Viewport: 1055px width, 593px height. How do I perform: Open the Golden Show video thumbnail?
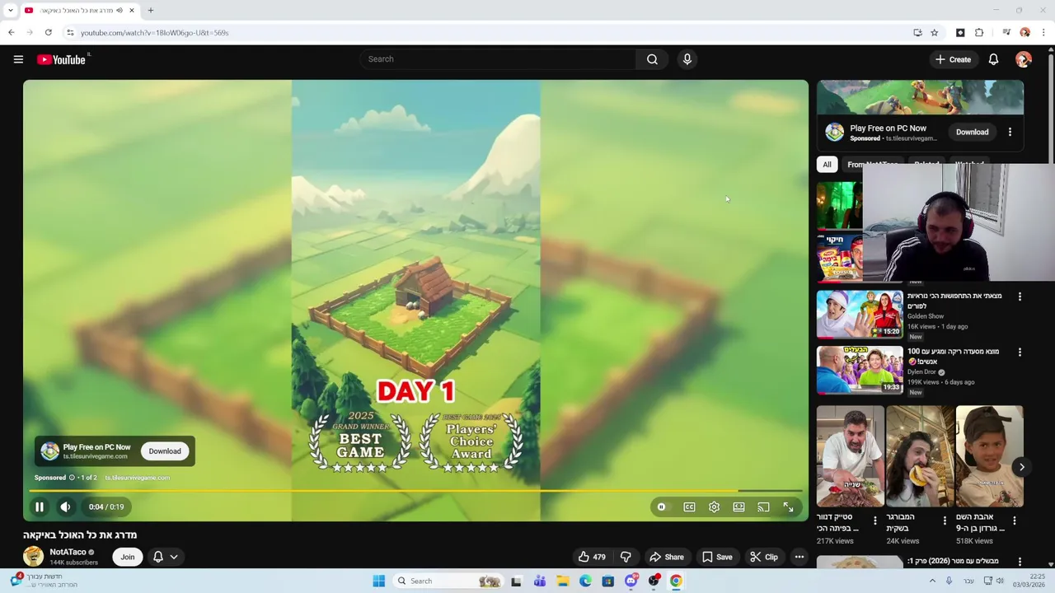click(x=860, y=314)
